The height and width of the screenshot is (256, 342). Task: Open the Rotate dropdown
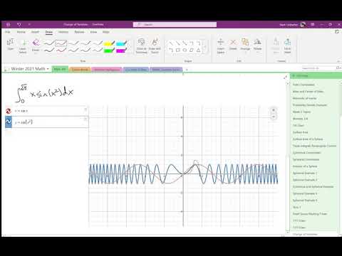tap(257, 45)
